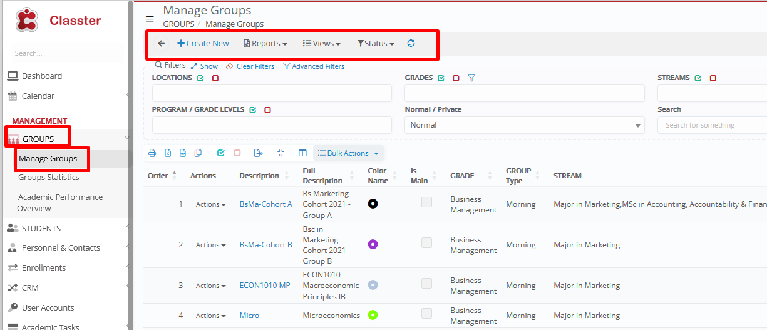Click the refresh icon next to Status
Image resolution: width=767 pixels, height=330 pixels.
(x=411, y=44)
